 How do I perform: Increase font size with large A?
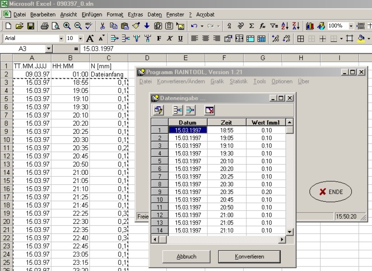pyautogui.click(x=90, y=39)
